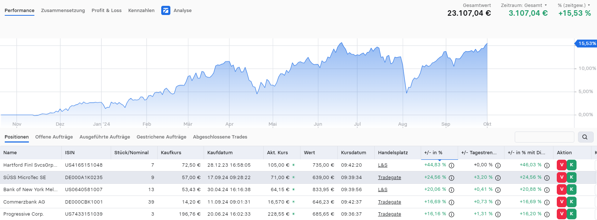Sell Progressive Corp. using the V button
This screenshot has width=597, height=220.
point(562,214)
